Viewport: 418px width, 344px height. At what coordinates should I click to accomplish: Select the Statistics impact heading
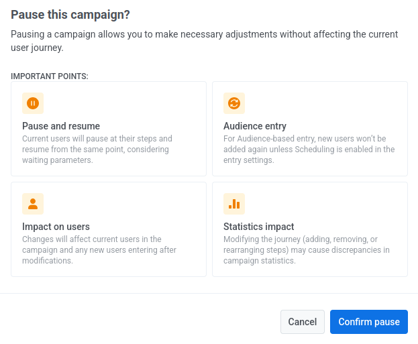tap(258, 227)
